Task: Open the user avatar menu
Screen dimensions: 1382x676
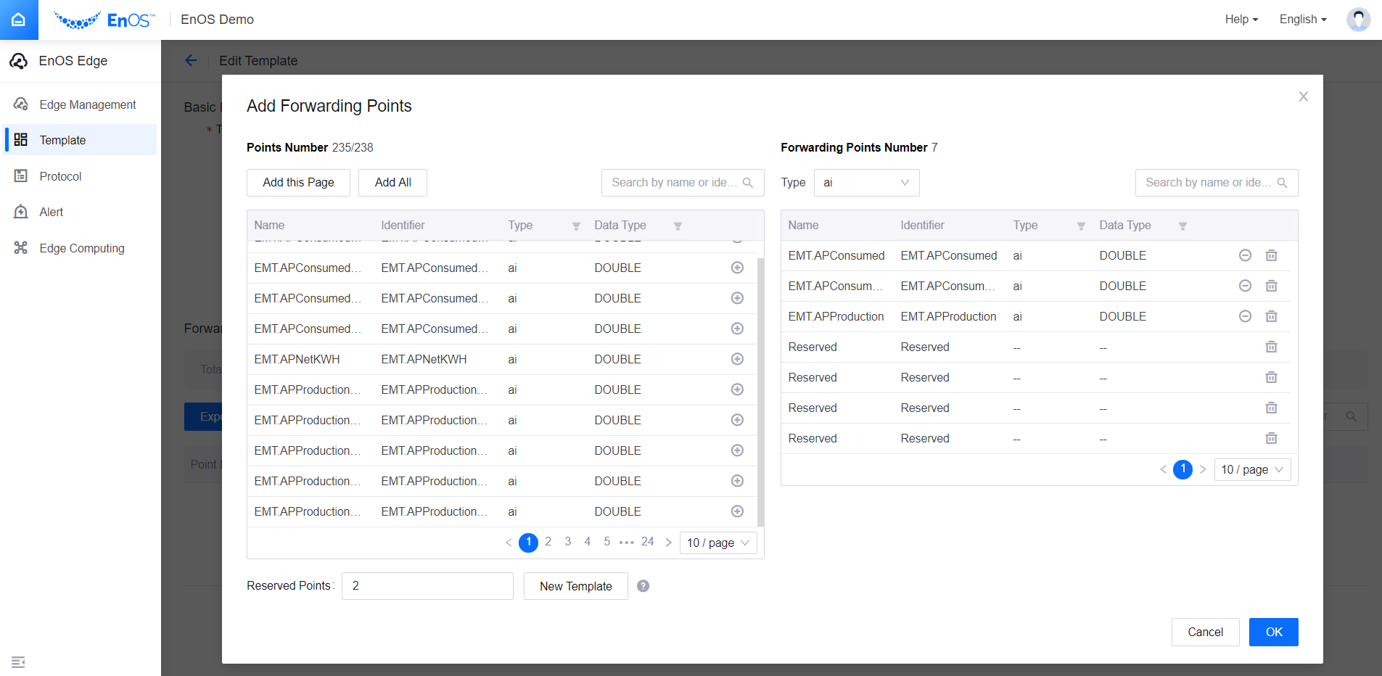Action: tap(1358, 20)
